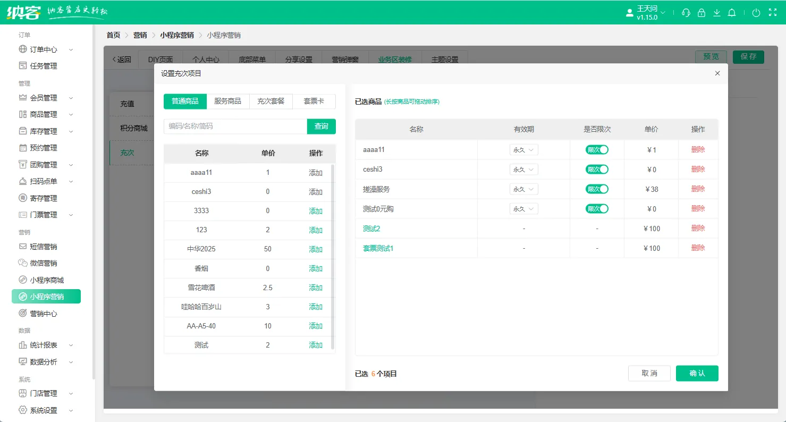
Task: Open the customer service headset icon
Action: [x=686, y=12]
